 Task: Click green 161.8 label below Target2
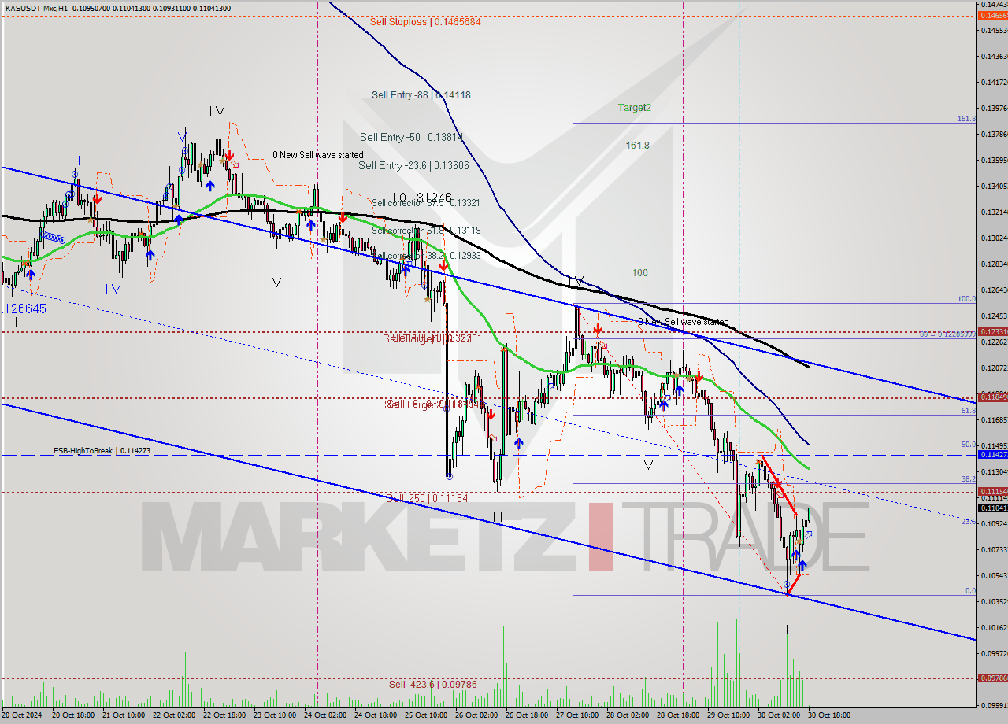638,146
